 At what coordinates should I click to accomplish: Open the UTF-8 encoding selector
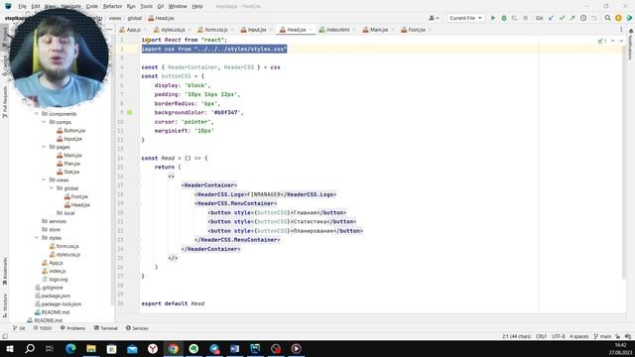[x=558, y=336]
